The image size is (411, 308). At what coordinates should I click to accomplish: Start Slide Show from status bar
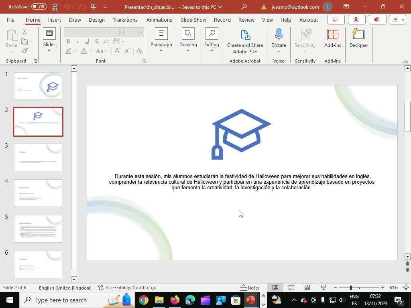pyautogui.click(x=323, y=288)
